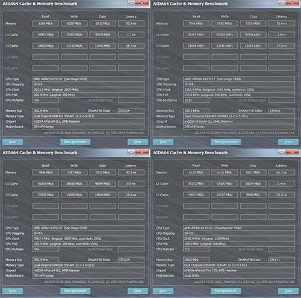Close the 2813 MHz window via red title X

[142, 3]
